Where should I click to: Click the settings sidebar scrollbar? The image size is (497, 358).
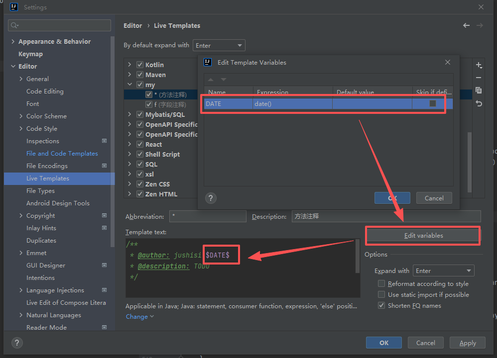[x=112, y=142]
